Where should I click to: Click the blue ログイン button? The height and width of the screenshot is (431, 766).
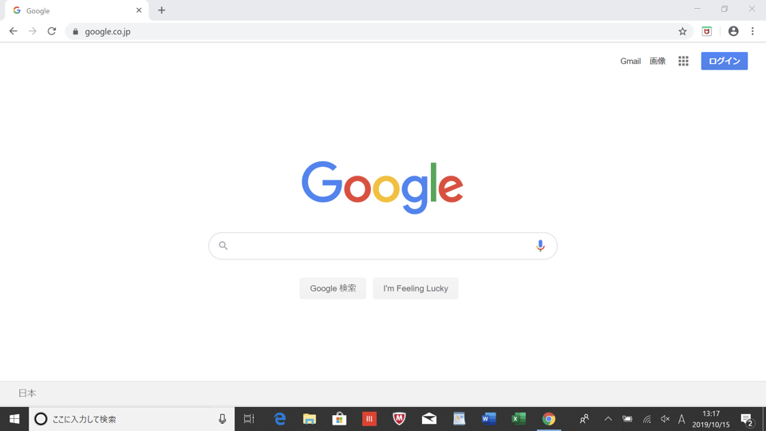724,61
